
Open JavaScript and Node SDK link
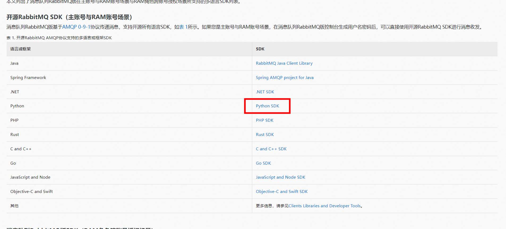(280, 177)
